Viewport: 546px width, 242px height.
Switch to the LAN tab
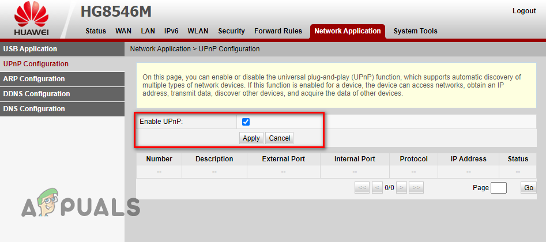tap(148, 31)
